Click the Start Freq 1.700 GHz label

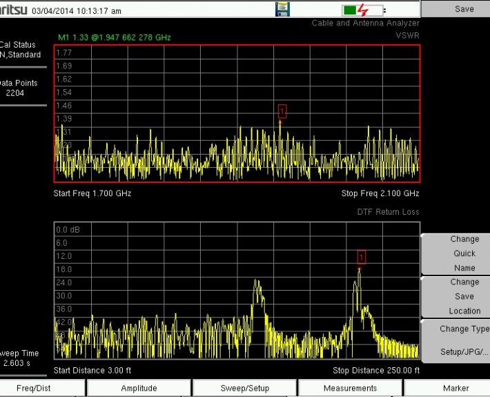92,193
